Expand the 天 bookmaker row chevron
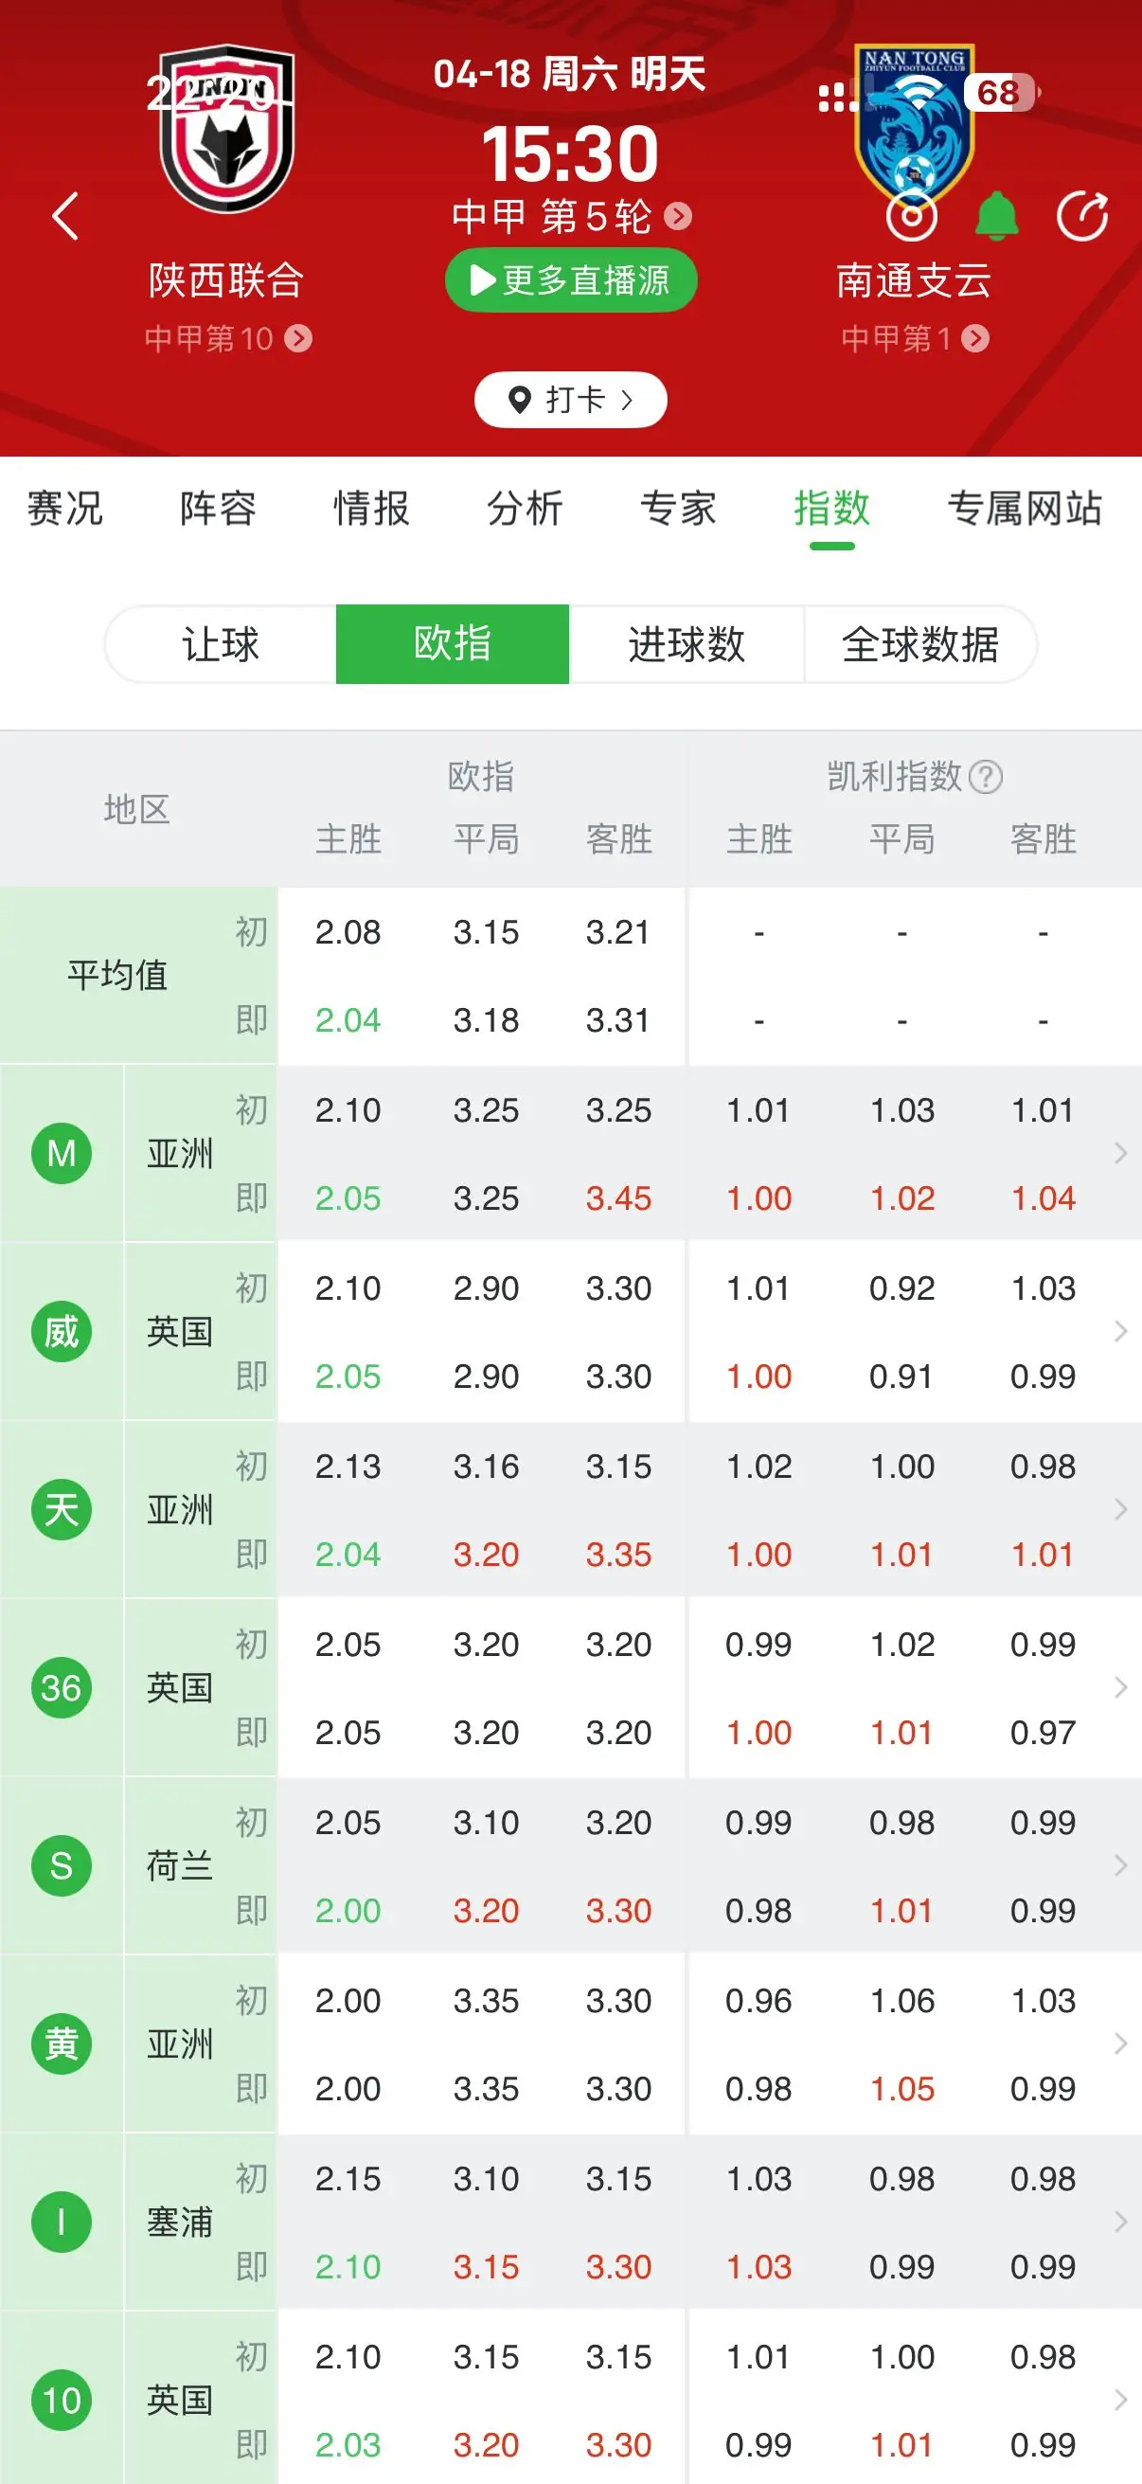Image resolution: width=1142 pixels, height=2484 pixels. coord(1120,1509)
